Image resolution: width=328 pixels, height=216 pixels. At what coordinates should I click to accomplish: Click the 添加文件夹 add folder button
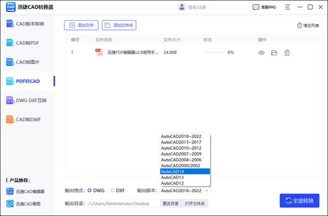point(119,25)
